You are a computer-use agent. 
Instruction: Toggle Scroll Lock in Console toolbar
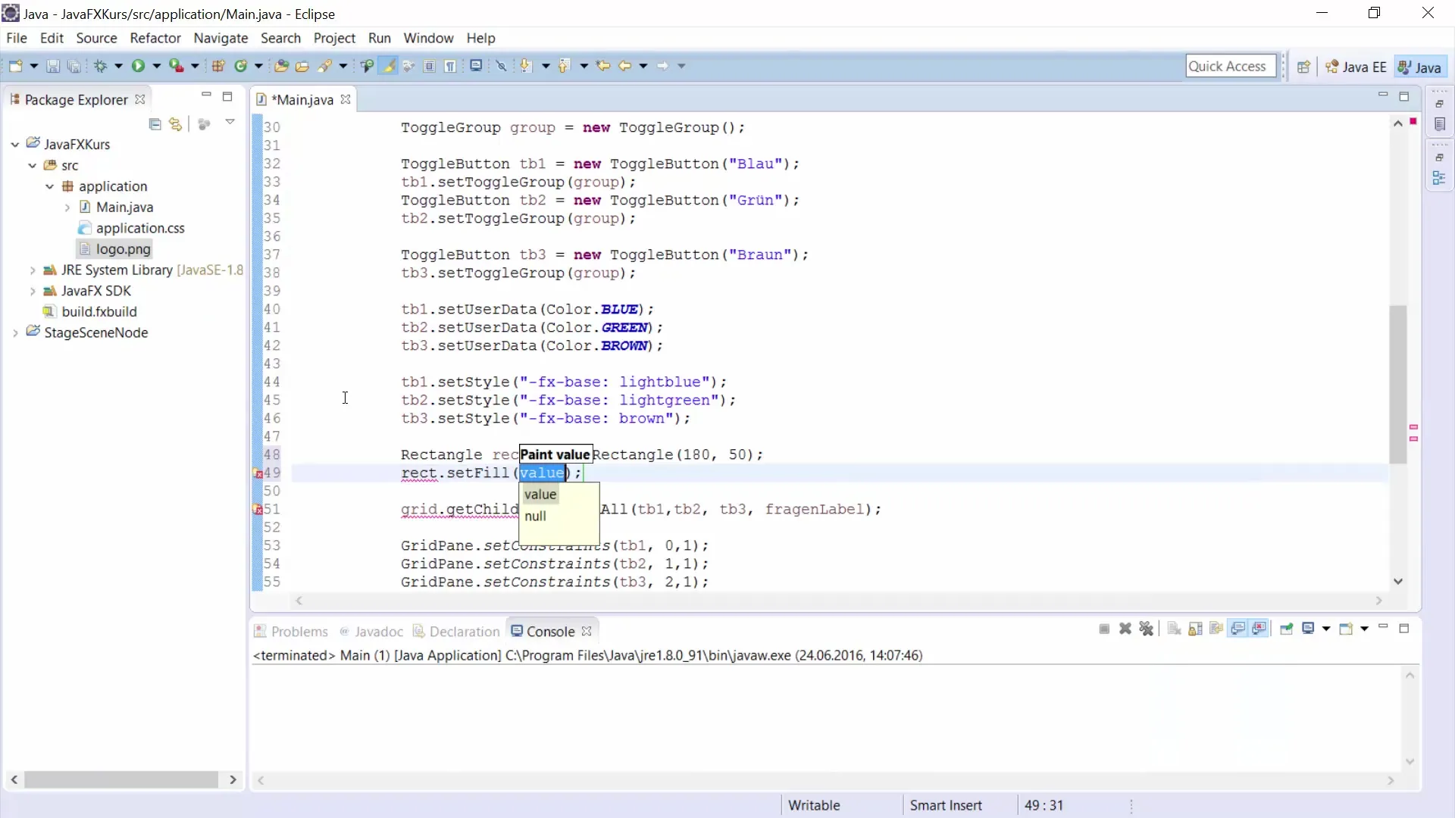pos(1196,629)
